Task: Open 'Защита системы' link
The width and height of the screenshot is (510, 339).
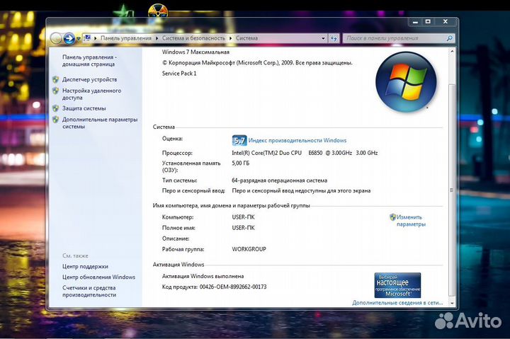Action: pyautogui.click(x=84, y=108)
